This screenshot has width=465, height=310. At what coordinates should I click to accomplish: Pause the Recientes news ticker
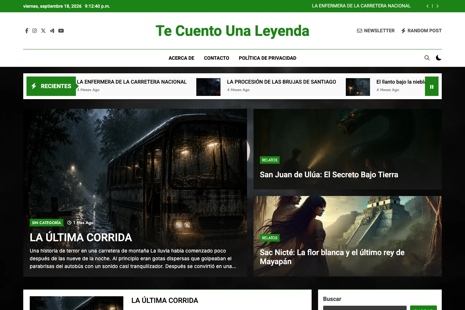pyautogui.click(x=432, y=86)
